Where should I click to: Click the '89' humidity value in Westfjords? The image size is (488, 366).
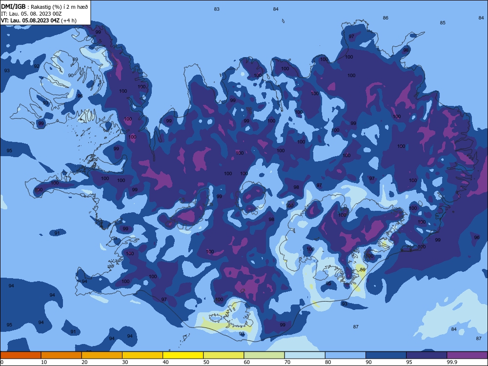75,60
